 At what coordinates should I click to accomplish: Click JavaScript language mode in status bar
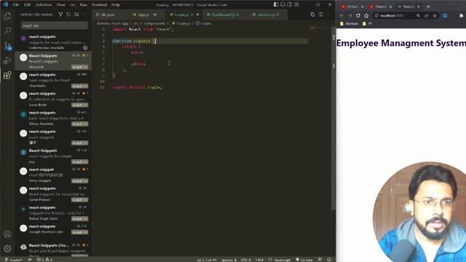point(282,260)
